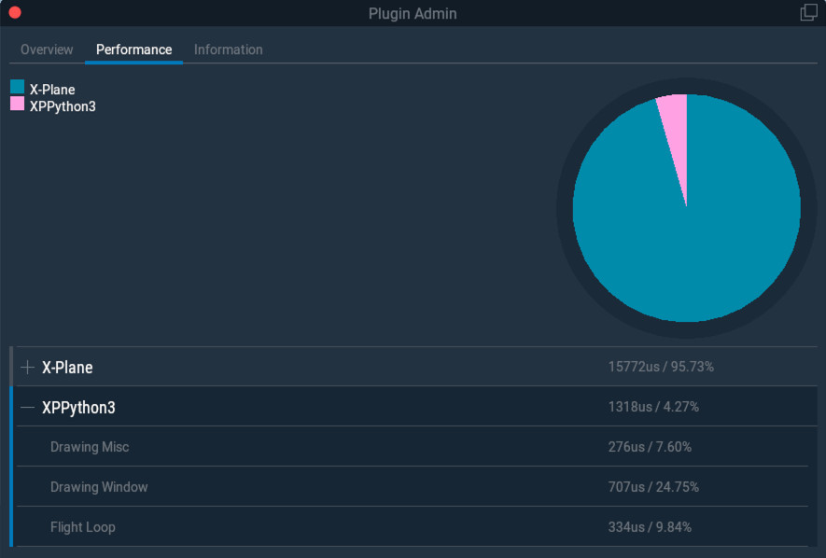Click the XPPython3 legend label
Viewport: 826px width, 558px height.
point(63,106)
